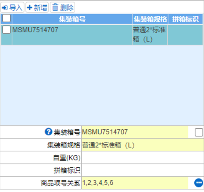Click the 导入 import button
The image size is (204, 192).
pos(12,7)
